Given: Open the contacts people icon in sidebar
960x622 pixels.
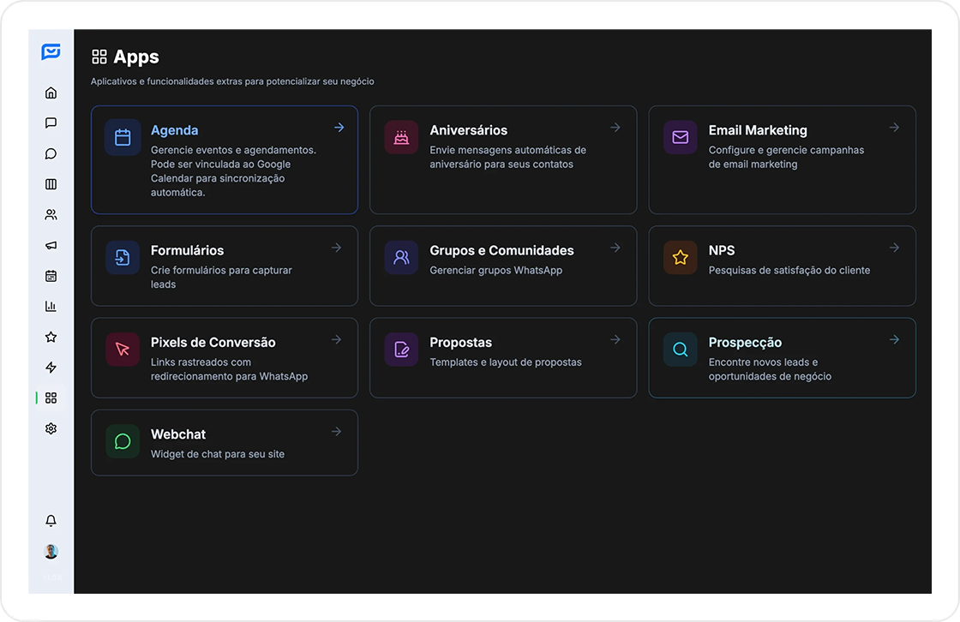Looking at the screenshot, I should [51, 215].
